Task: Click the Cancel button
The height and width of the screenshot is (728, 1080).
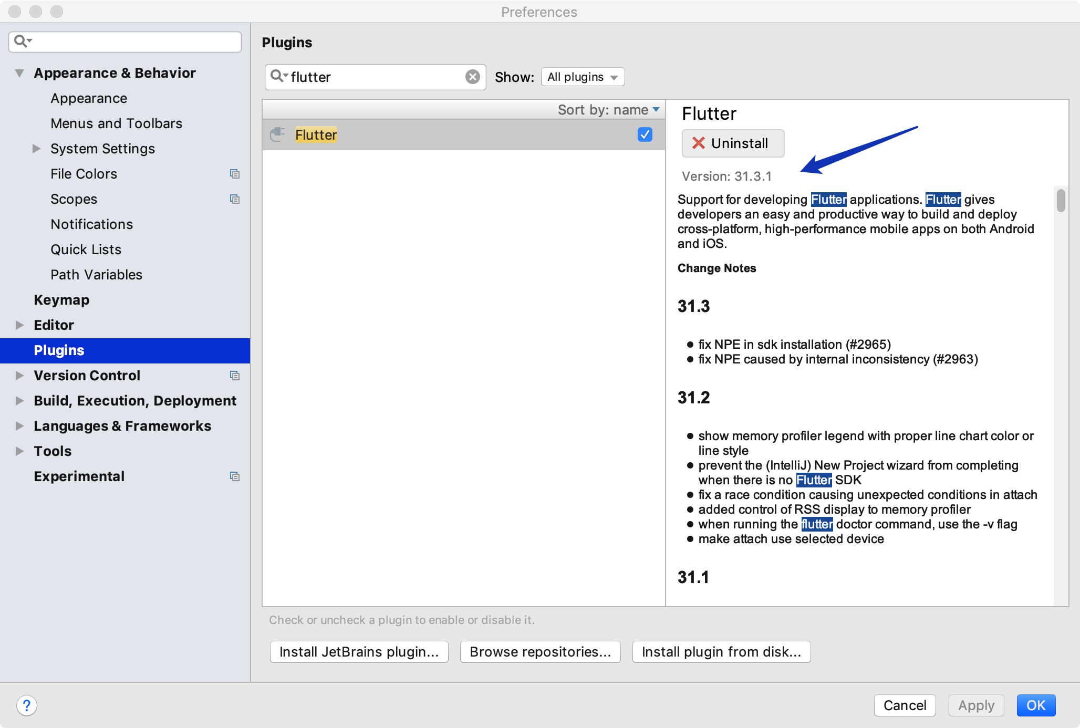Action: (x=905, y=705)
